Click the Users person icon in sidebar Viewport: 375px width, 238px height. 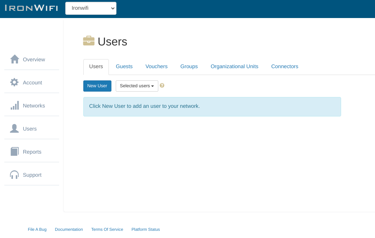[x=14, y=128]
